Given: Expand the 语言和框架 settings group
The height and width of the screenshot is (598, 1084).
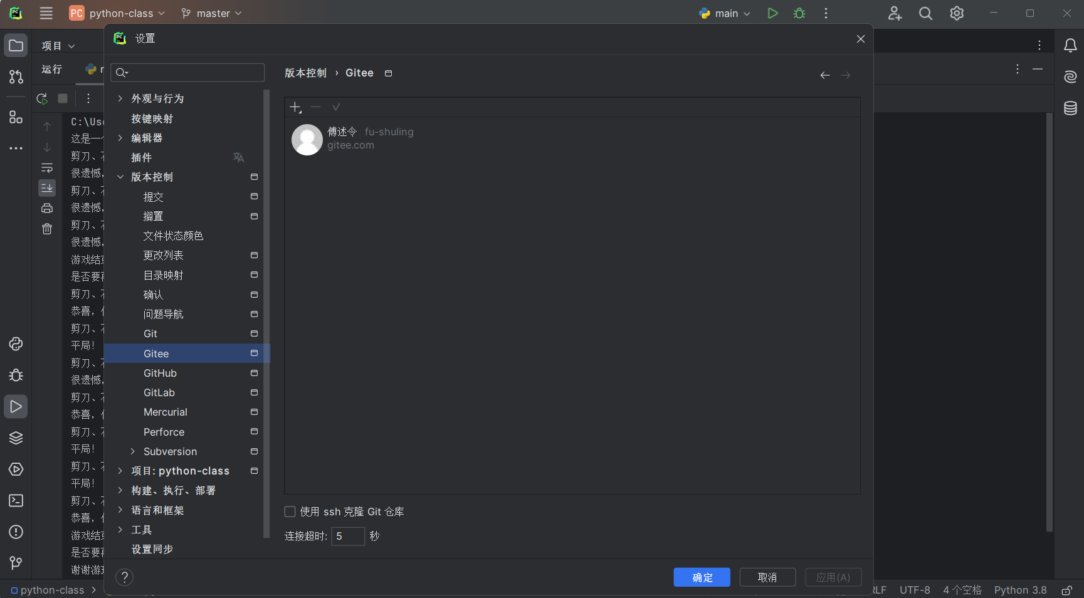Looking at the screenshot, I should [120, 510].
